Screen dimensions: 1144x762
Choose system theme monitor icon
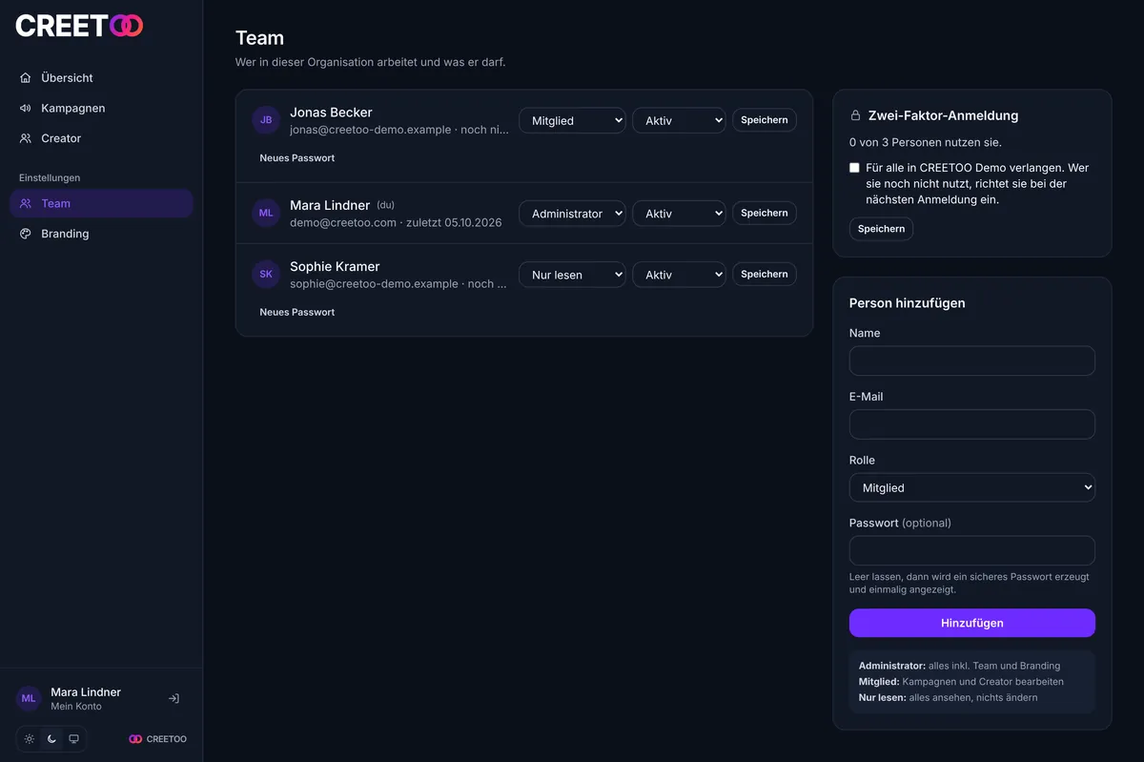(x=73, y=739)
